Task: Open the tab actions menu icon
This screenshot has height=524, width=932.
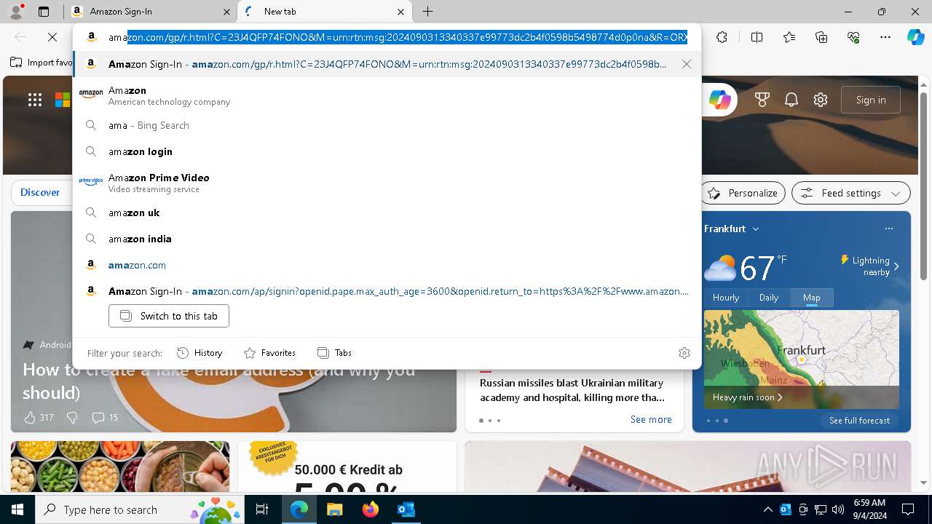Action: click(x=44, y=12)
